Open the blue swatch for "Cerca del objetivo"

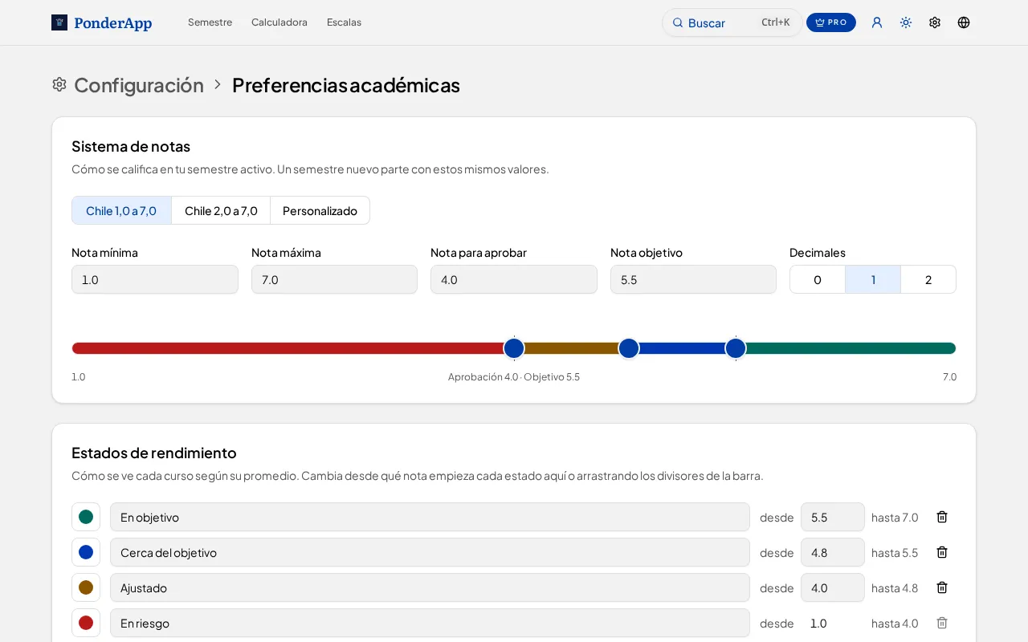point(86,552)
